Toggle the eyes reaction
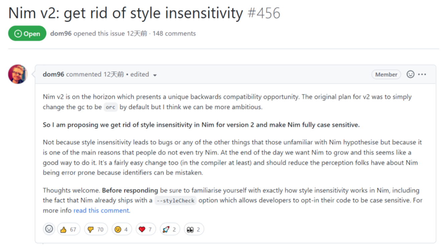The height and width of the screenshot is (249, 444). 194,229
